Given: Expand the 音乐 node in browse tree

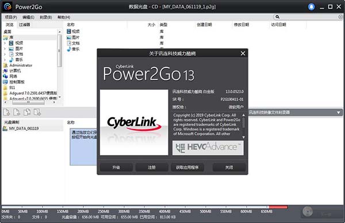Looking at the screenshot, I should pos(5,59).
